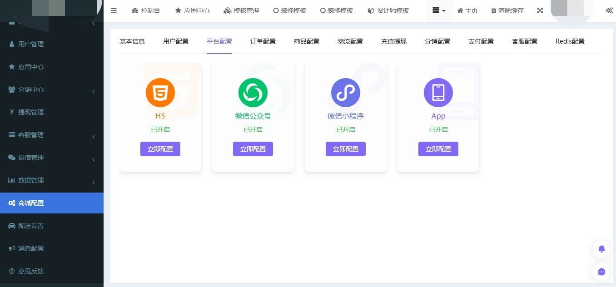Open 应用中心 in the left sidebar
616x287 pixels.
click(52, 67)
